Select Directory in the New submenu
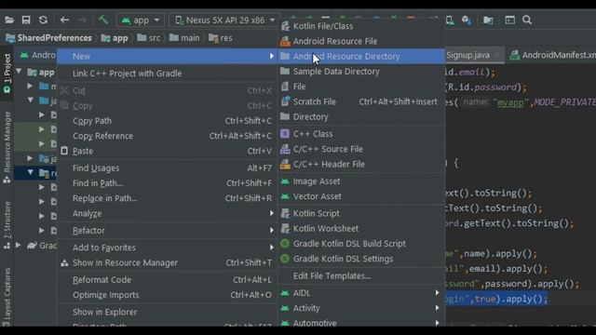Viewport: 596px width, 335px height. click(361, 117)
